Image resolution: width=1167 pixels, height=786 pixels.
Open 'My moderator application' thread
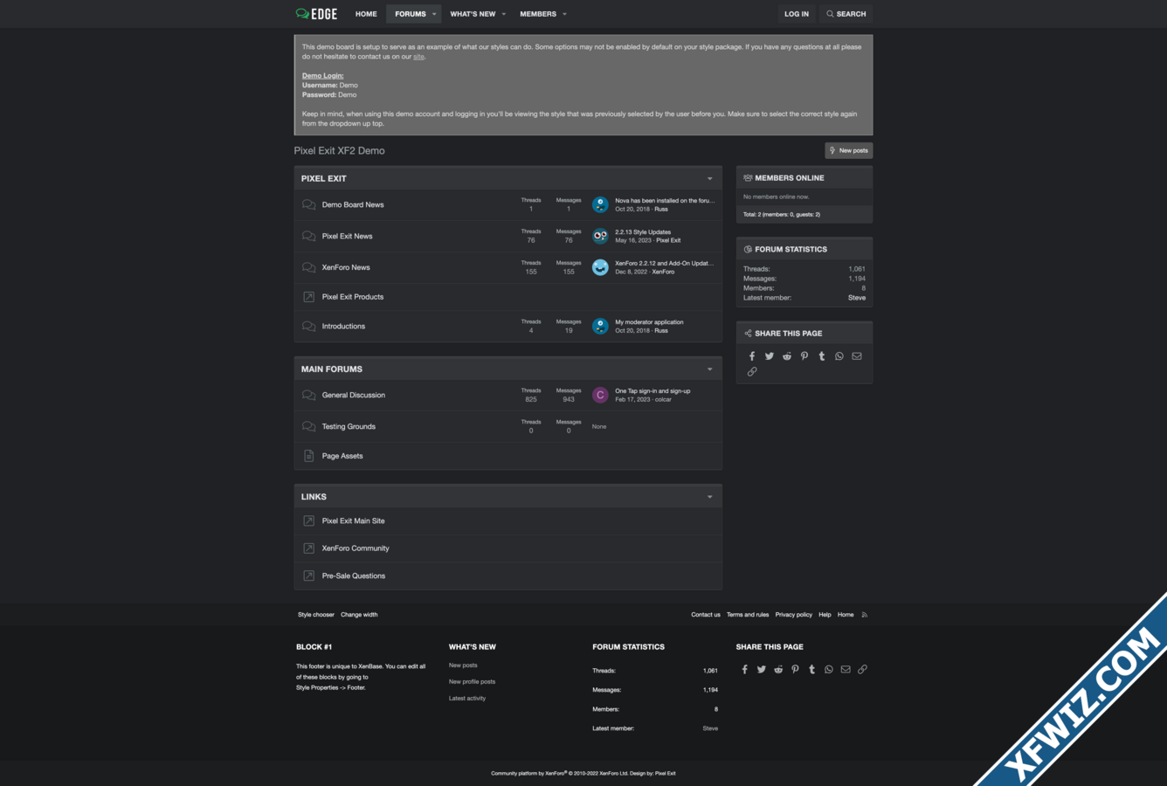pyautogui.click(x=649, y=322)
